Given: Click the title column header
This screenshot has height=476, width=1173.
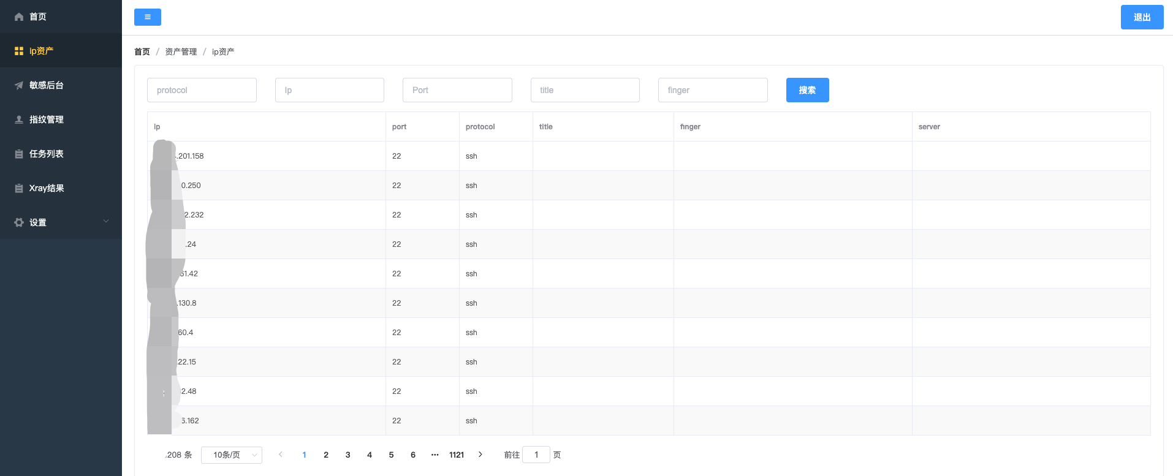Looking at the screenshot, I should click(x=603, y=127).
